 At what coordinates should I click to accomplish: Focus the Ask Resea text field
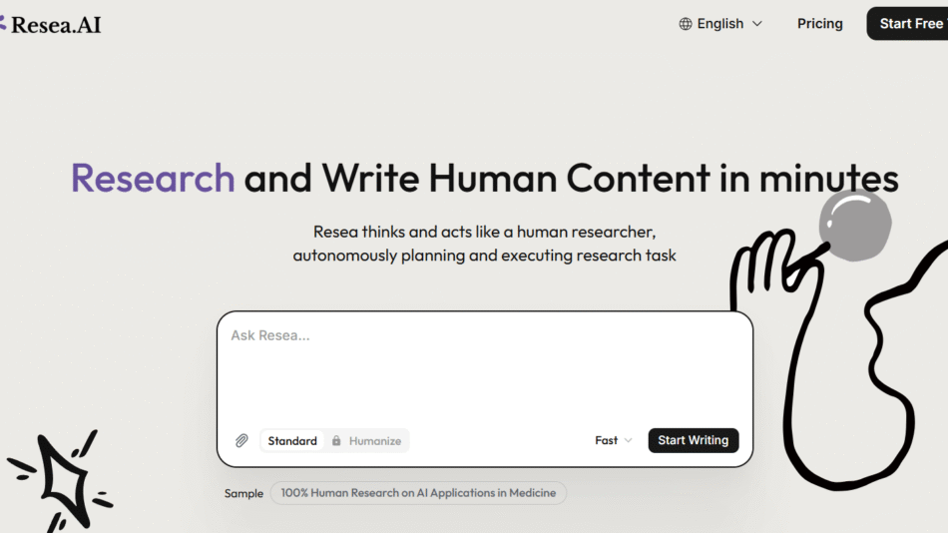click(x=484, y=369)
